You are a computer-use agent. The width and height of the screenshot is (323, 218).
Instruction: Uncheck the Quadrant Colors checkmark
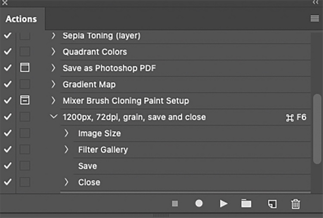click(x=7, y=52)
